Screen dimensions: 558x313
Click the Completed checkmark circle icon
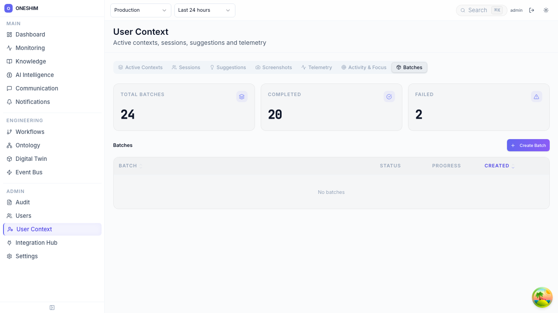[389, 97]
